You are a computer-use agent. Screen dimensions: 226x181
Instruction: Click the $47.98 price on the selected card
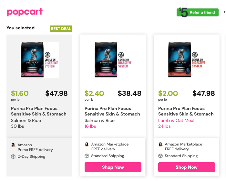(56, 93)
